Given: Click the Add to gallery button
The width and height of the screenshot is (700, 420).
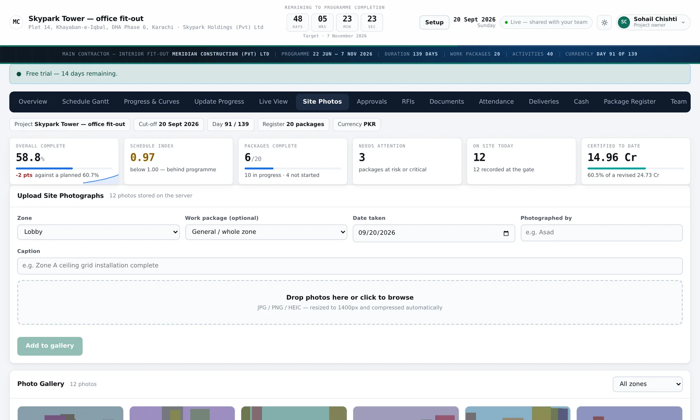Looking at the screenshot, I should click(x=50, y=346).
